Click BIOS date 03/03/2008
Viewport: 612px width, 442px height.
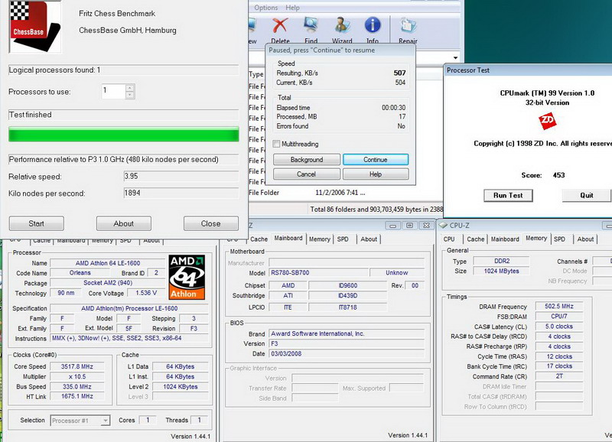pyautogui.click(x=347, y=354)
